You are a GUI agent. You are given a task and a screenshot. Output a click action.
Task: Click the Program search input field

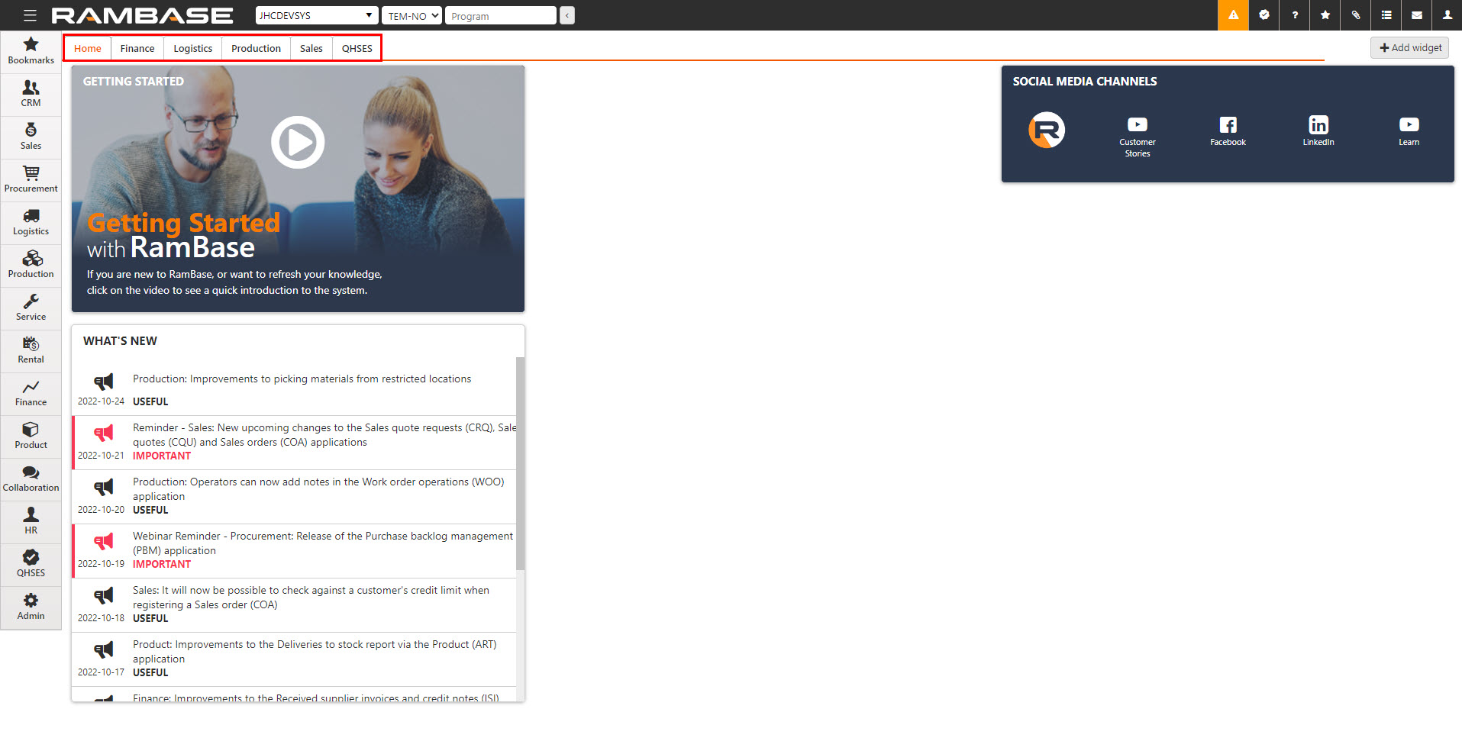(x=500, y=15)
